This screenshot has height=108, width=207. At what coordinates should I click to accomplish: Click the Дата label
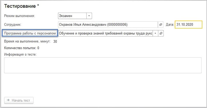170,25
